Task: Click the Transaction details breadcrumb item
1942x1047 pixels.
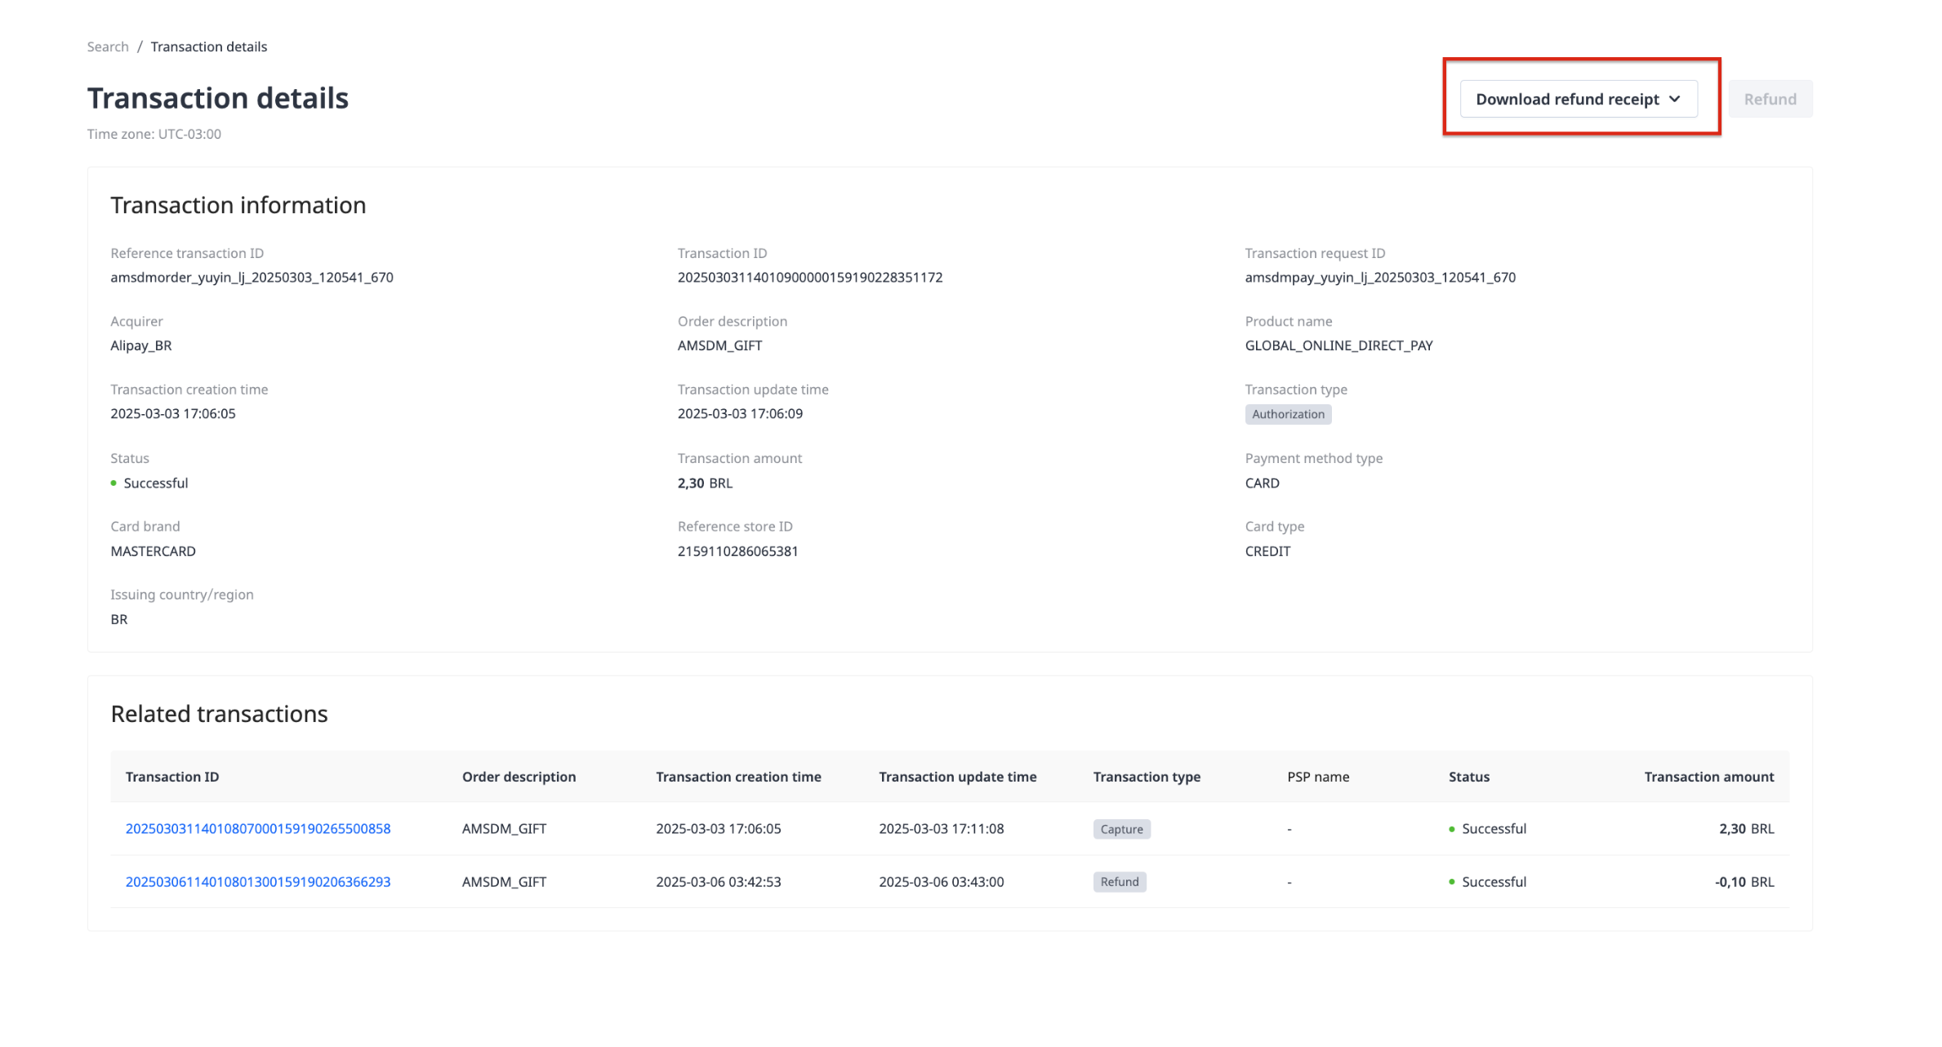Action: coord(209,47)
